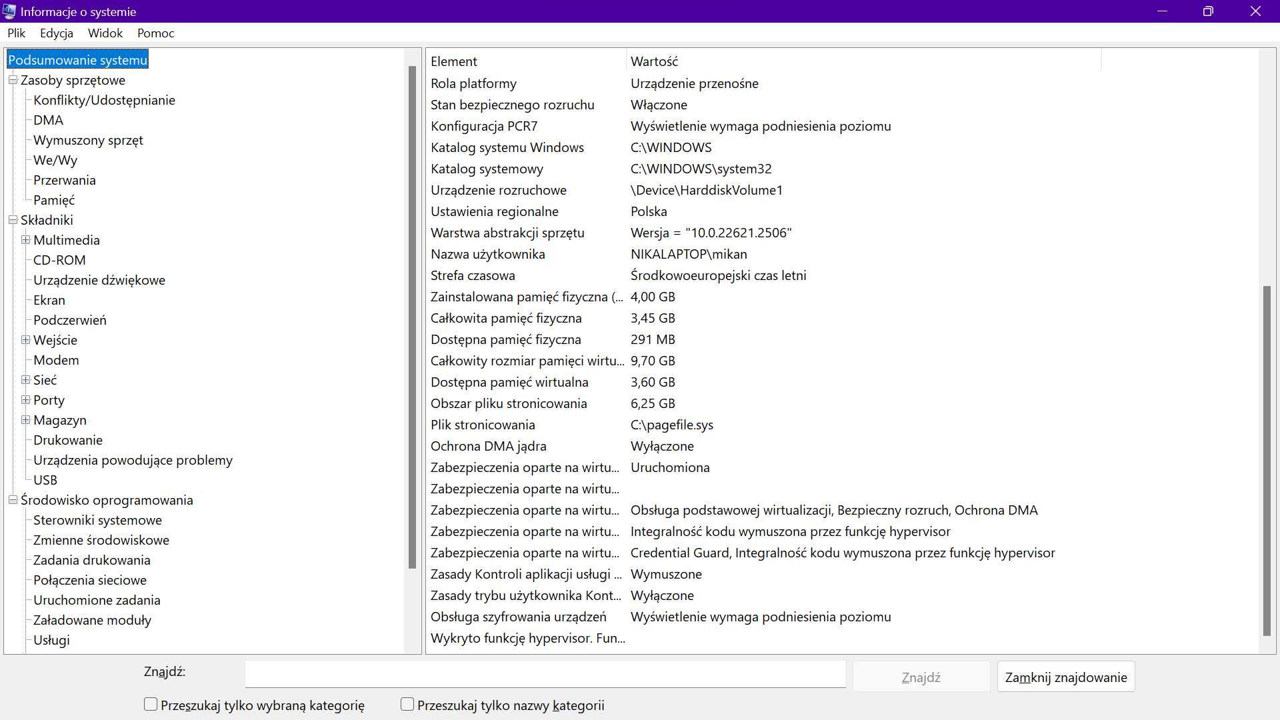Click the Znajdź search text field
Screen dimensions: 1280x720
coord(545,674)
